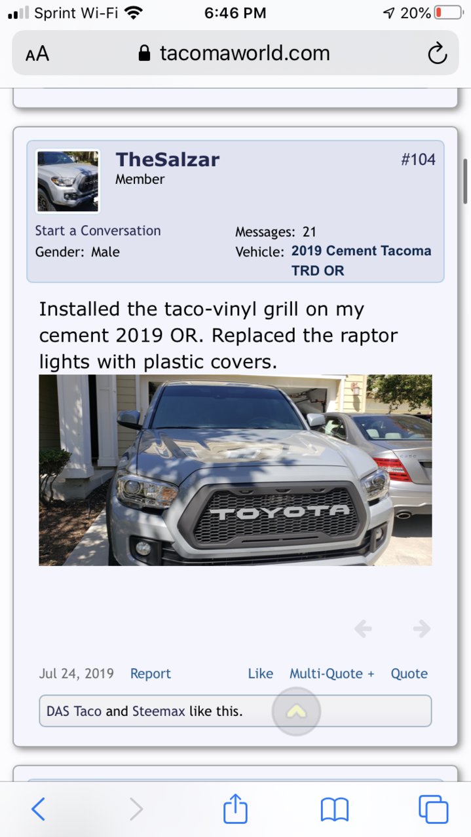Viewport: 471px width, 837px height.
Task: Tap the Safari reload page icon
Action: tap(437, 54)
